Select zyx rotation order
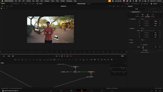Screen dimensions: 163x92 [x=153, y=31]
